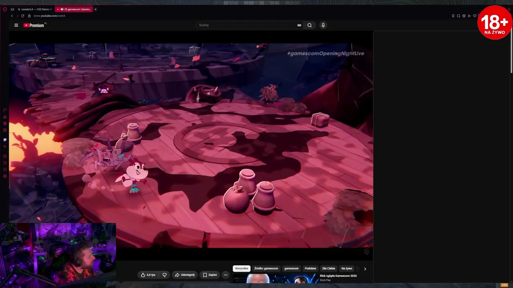Click the location pin icon below video
The height and width of the screenshot is (288, 513).
click(x=366, y=252)
